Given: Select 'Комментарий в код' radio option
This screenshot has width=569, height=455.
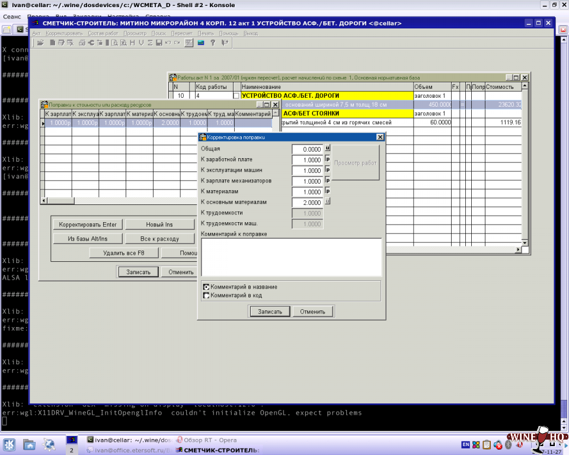Looking at the screenshot, I should coord(206,295).
